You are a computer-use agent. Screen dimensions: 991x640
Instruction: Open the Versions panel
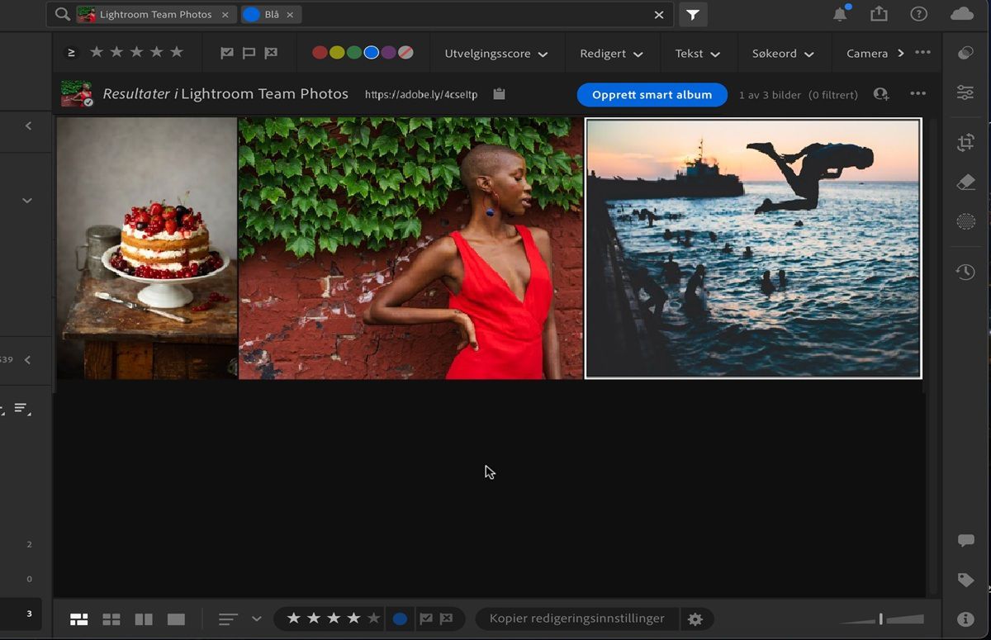point(965,271)
